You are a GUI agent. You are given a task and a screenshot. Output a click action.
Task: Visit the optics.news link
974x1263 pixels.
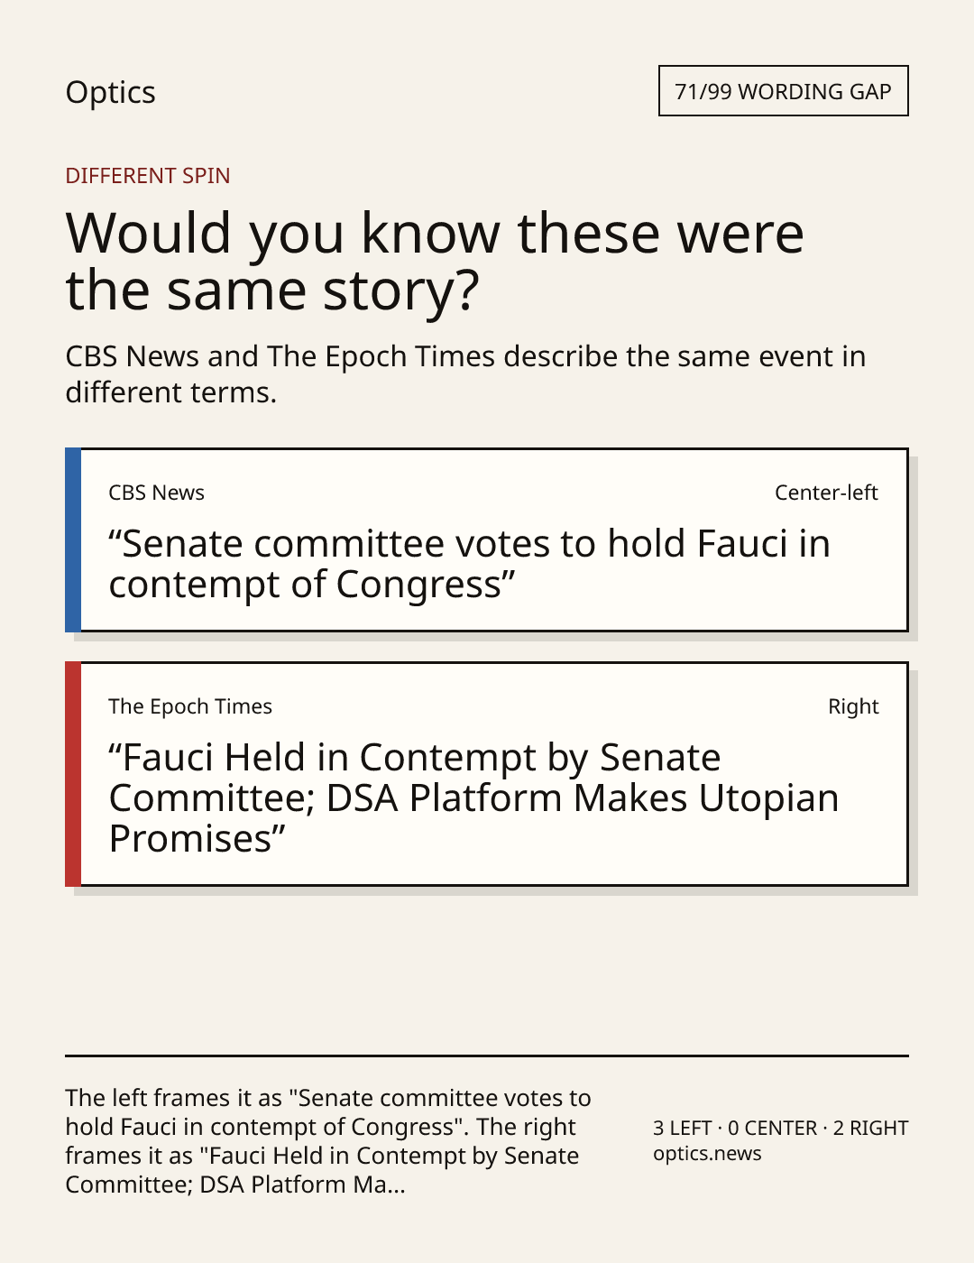(x=707, y=1154)
